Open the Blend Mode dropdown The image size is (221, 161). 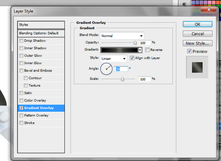coord(122,36)
